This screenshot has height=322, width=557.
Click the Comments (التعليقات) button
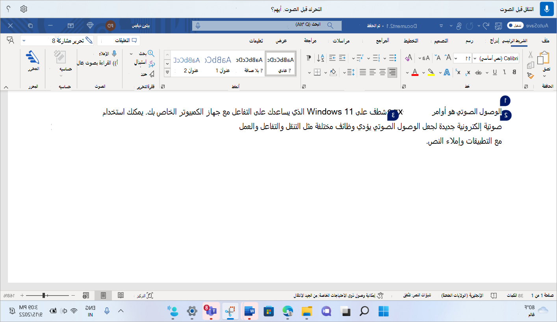[119, 41]
